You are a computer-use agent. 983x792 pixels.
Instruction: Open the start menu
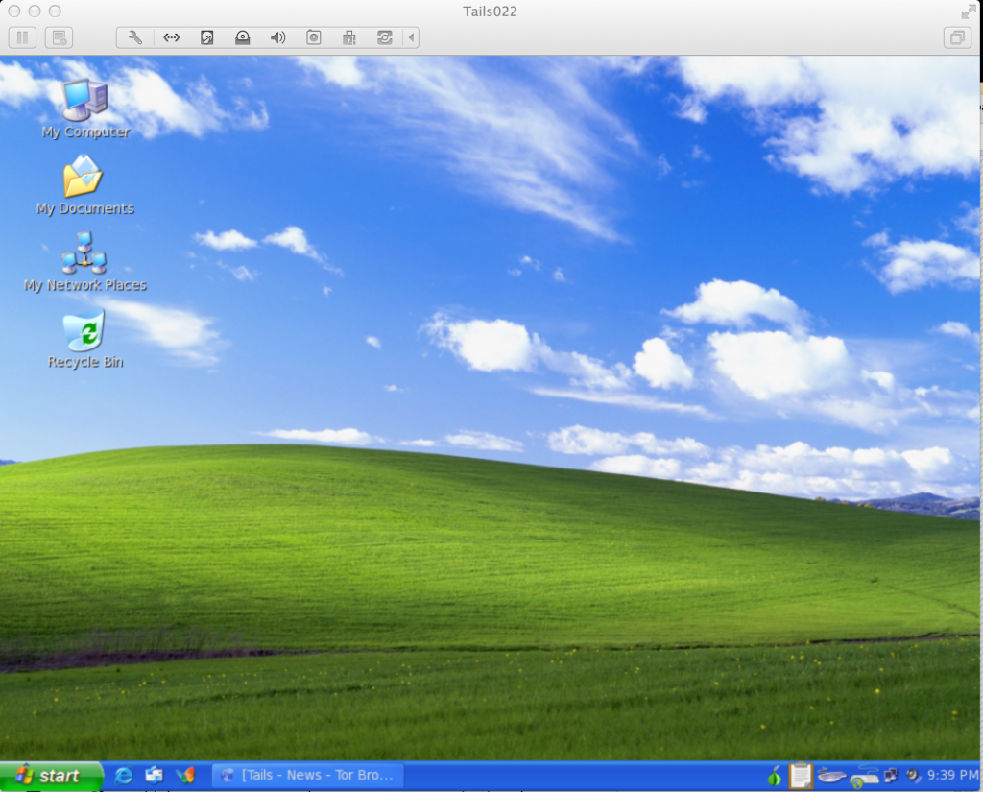pyautogui.click(x=51, y=776)
